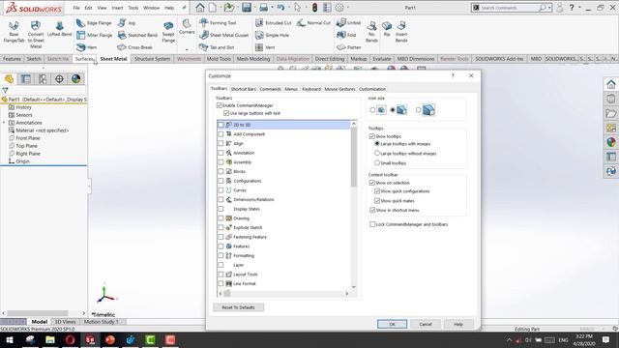Select the Extruded Cut tool
Image resolution: width=619 pixels, height=348 pixels.
(x=273, y=23)
